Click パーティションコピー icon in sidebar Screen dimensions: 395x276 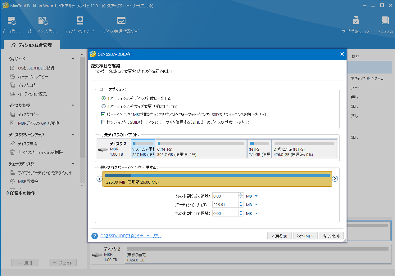[12, 77]
